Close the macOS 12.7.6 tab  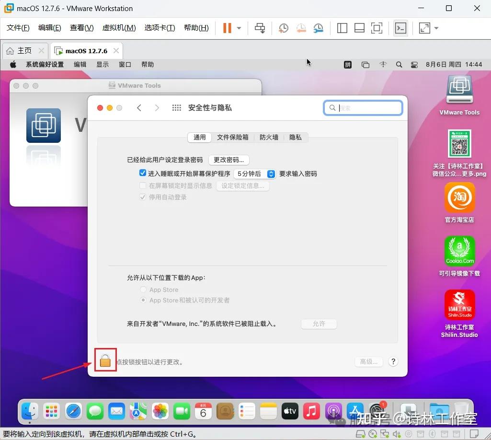(x=116, y=50)
